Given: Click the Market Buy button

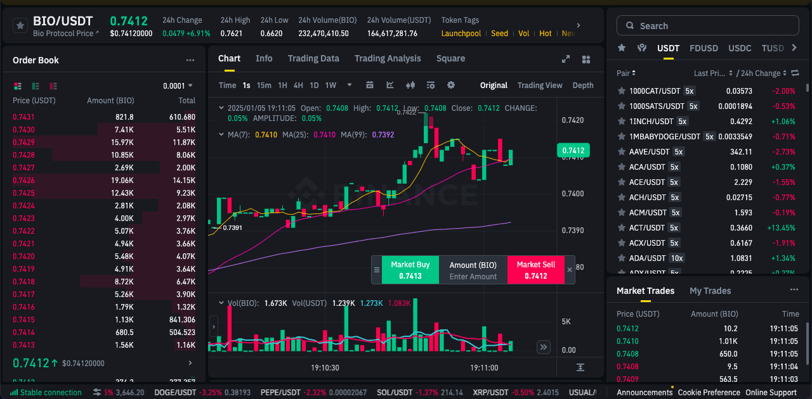Looking at the screenshot, I should coord(410,270).
